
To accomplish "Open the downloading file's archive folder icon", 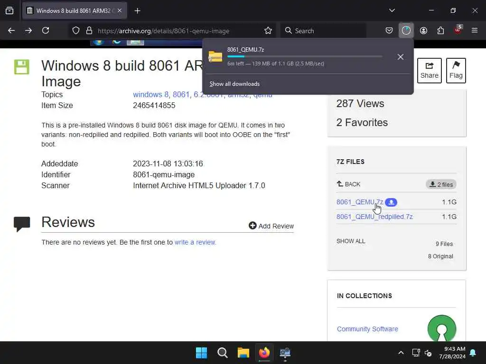I will [x=215, y=57].
